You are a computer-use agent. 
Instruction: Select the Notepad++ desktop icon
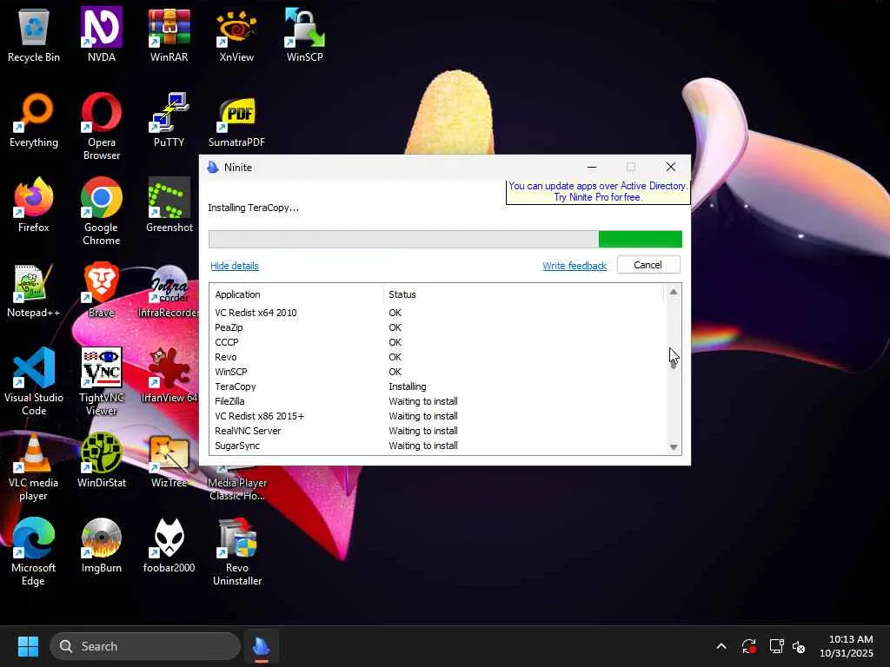tap(34, 290)
